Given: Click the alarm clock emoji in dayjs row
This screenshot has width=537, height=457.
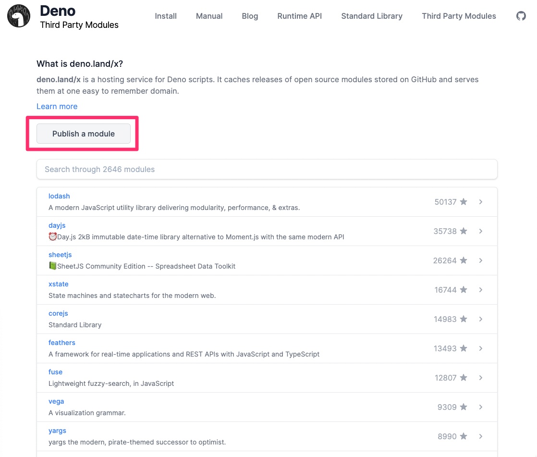Looking at the screenshot, I should point(53,236).
